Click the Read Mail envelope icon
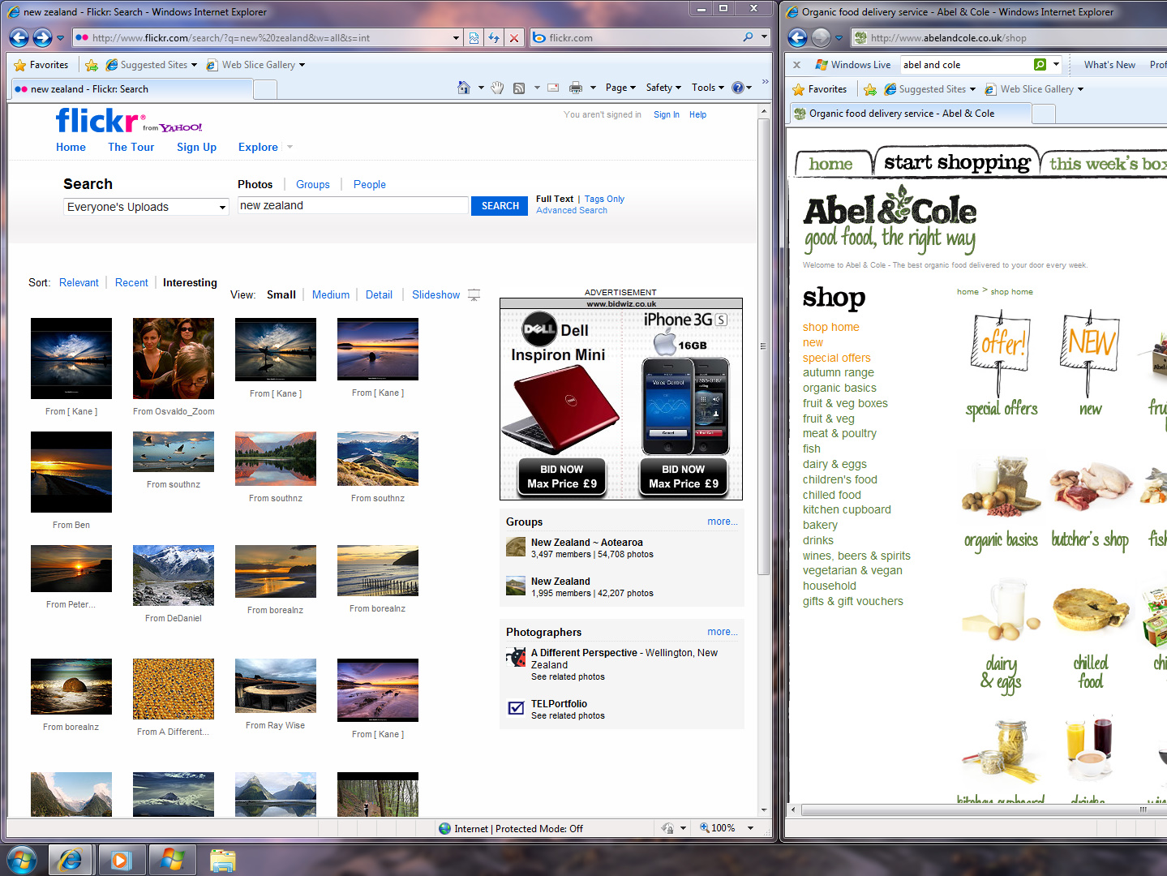Image resolution: width=1167 pixels, height=876 pixels. 553,88
